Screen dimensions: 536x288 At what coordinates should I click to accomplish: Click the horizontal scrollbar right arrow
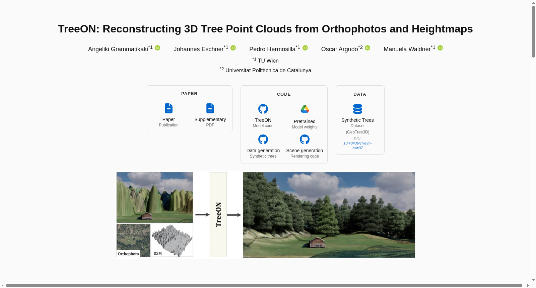coord(528,285)
